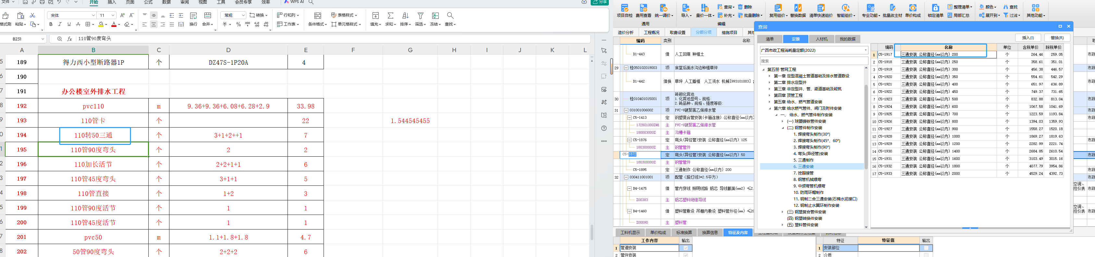Open 我的数据 tab in query dialog
This screenshot has width=1095, height=257.
(x=848, y=39)
